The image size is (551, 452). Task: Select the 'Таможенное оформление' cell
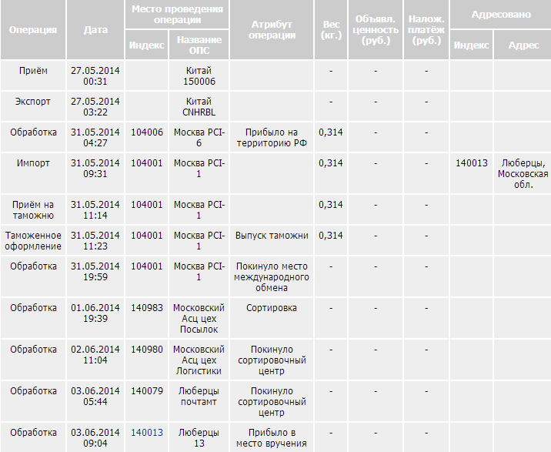[33, 240]
